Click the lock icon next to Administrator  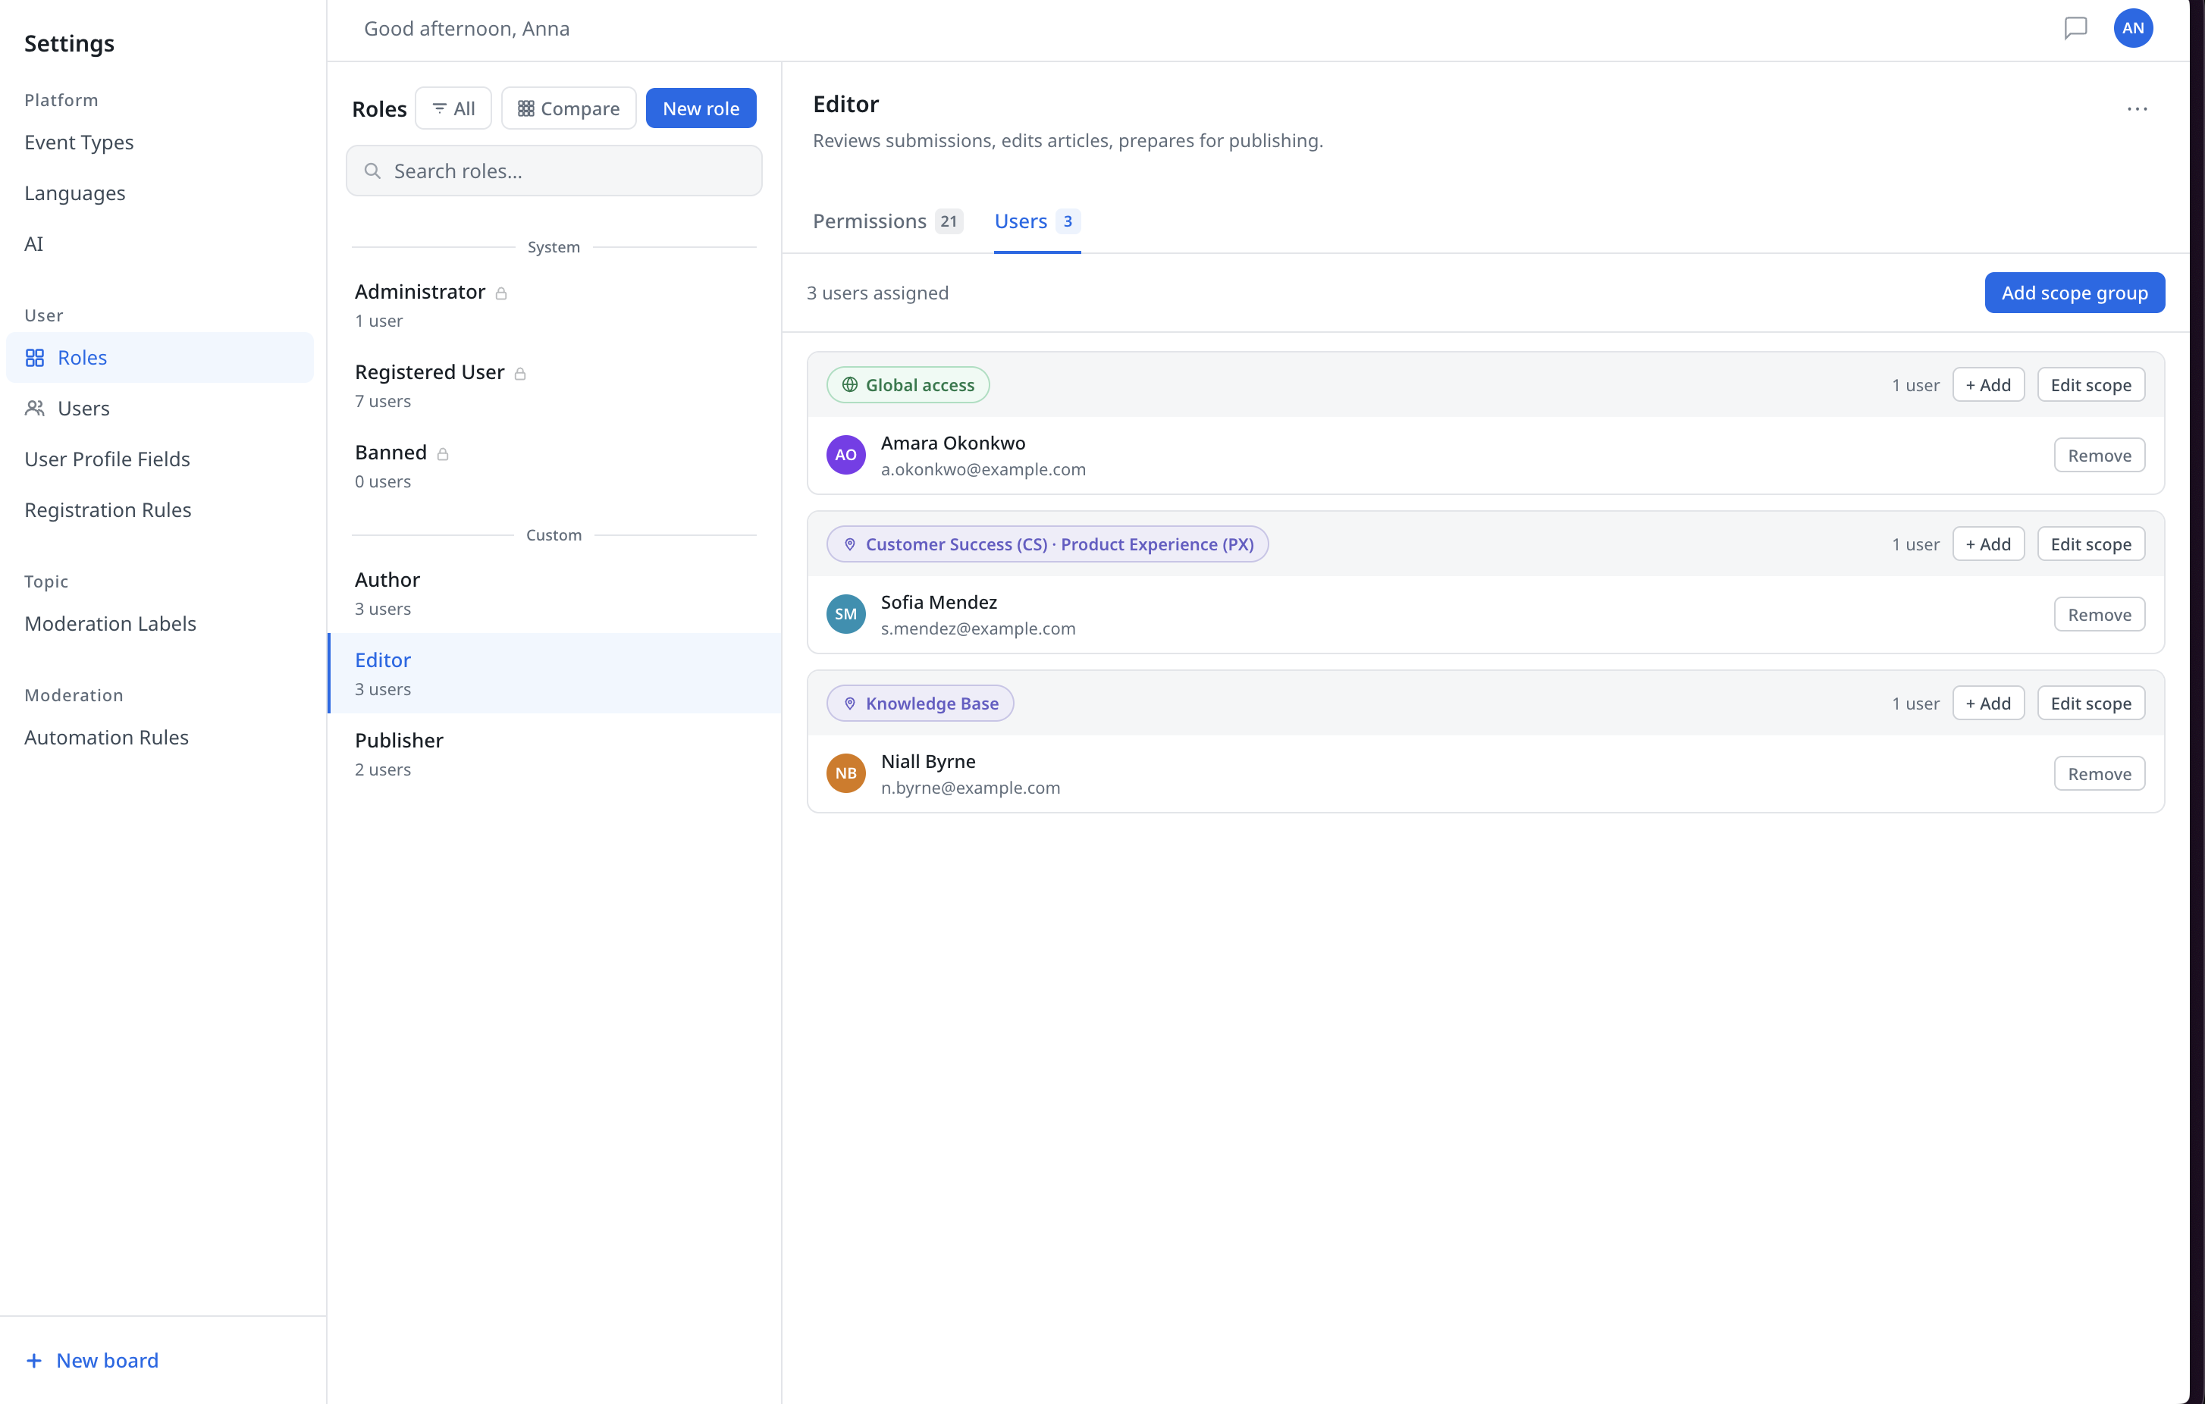(501, 293)
